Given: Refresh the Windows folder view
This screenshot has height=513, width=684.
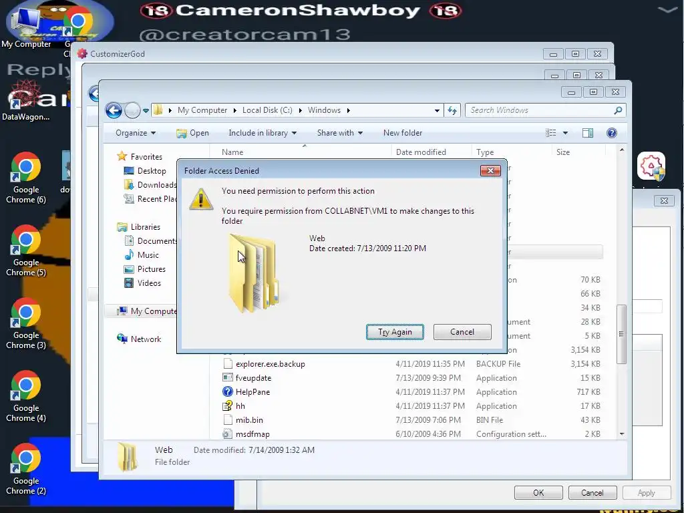Looking at the screenshot, I should pos(452,110).
